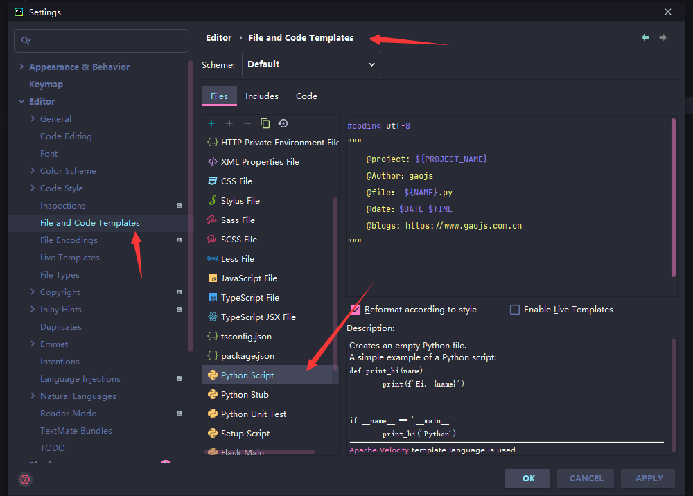Screen dimensions: 693x496
Task: Click the magnifier icon in the search box
Action: point(26,41)
